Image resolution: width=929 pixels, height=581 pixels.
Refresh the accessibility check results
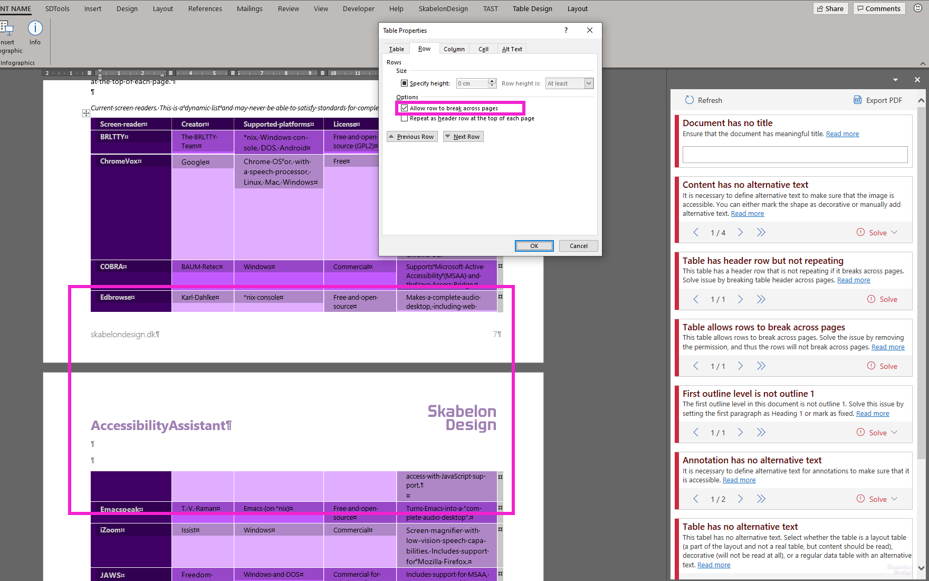704,100
